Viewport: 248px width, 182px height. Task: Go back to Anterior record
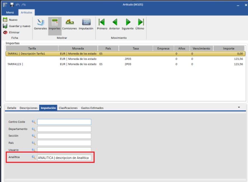pos(114,24)
